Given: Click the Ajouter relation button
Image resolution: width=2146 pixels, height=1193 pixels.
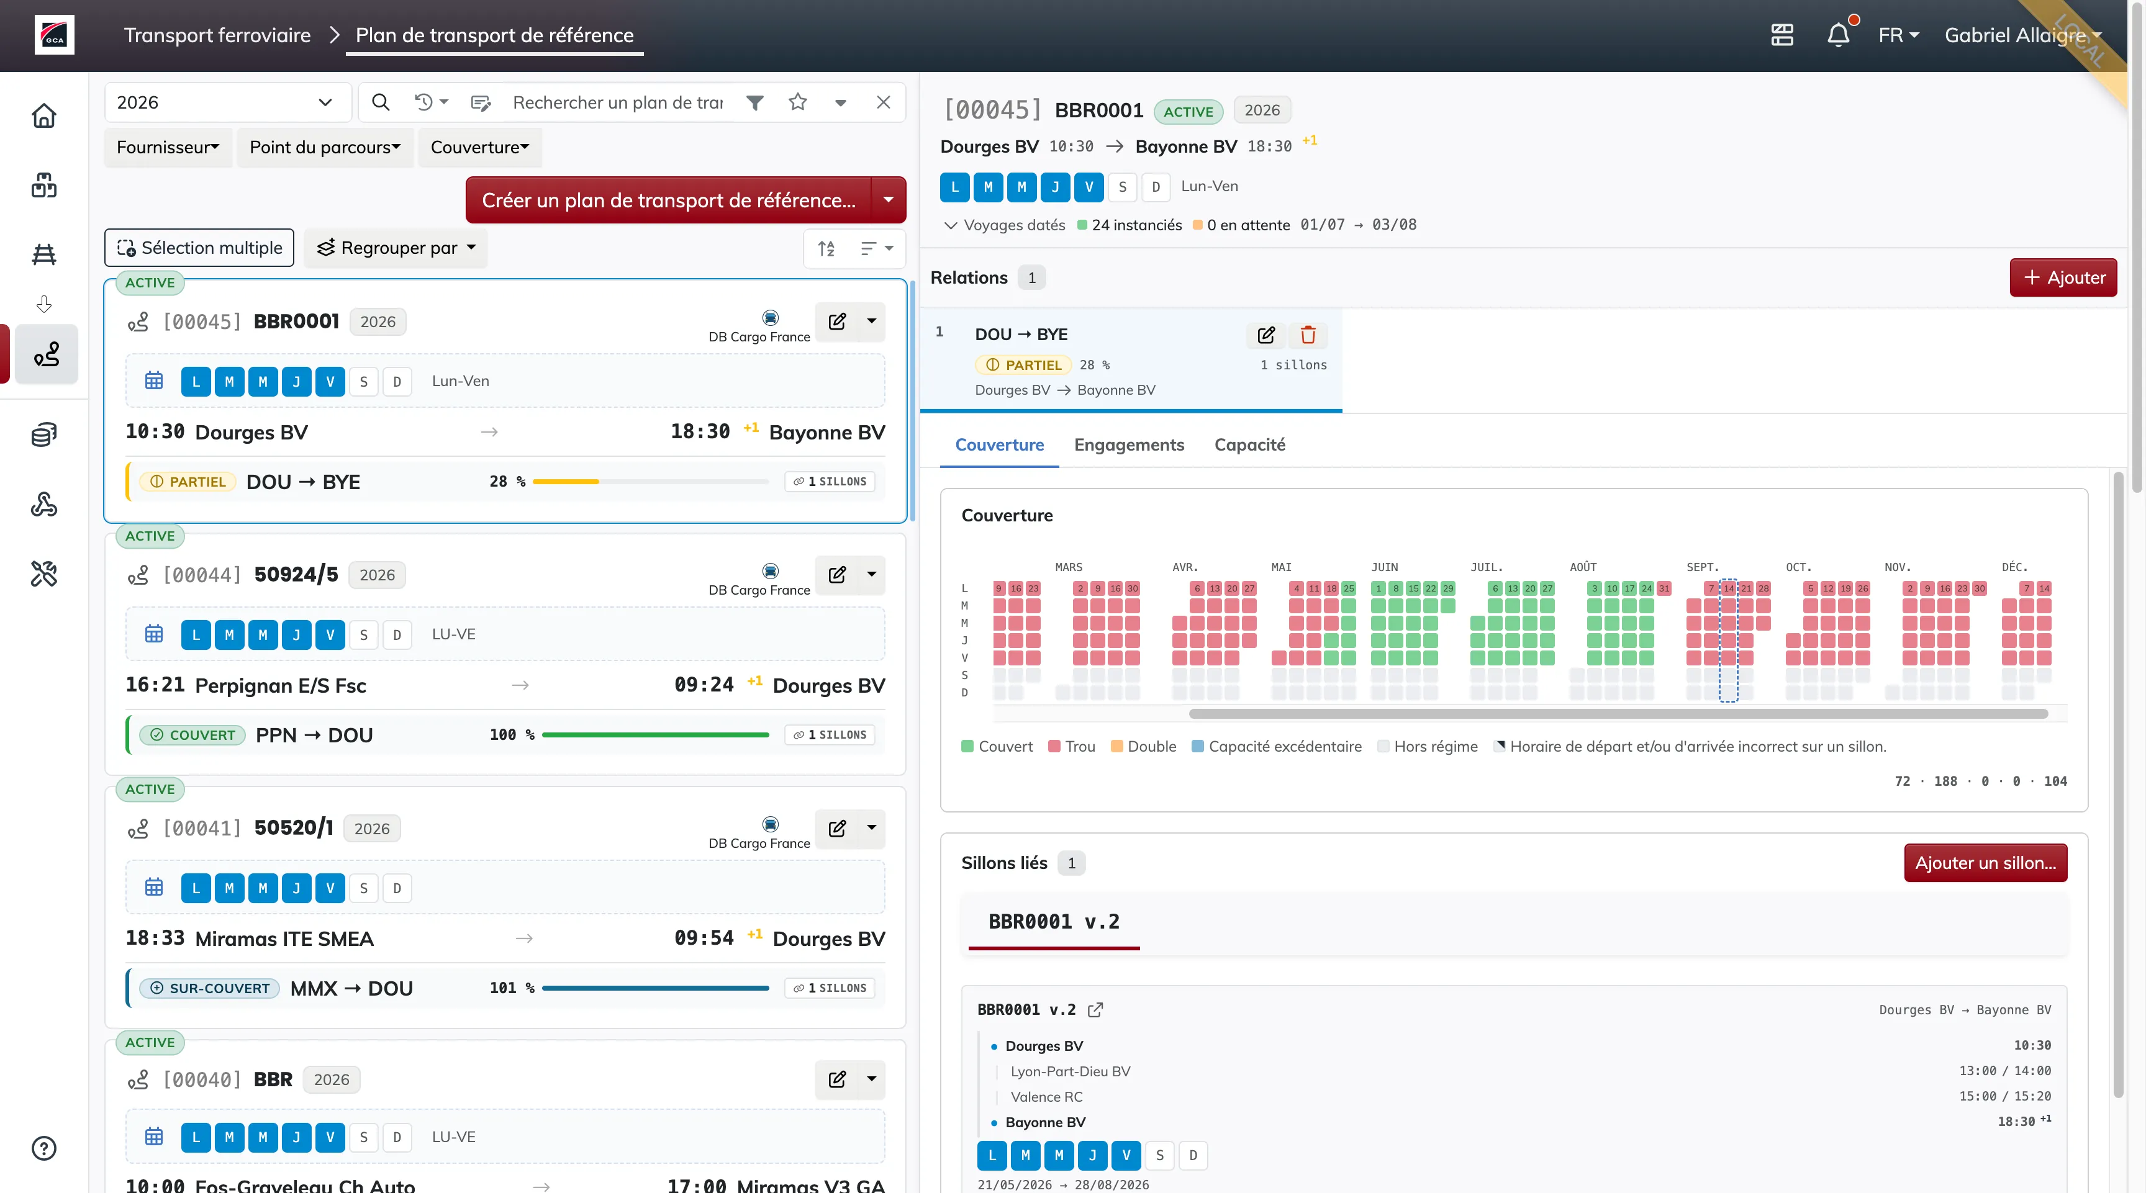Looking at the screenshot, I should (x=2063, y=278).
